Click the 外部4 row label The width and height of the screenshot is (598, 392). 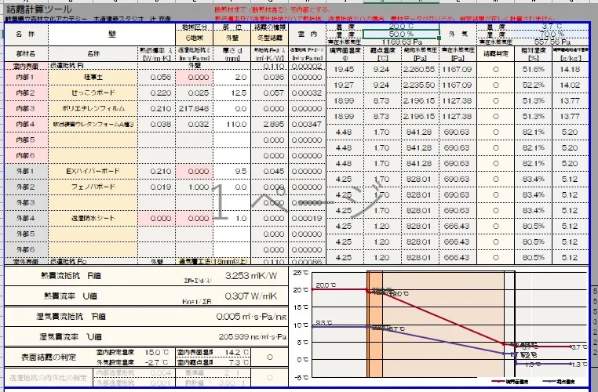(24, 218)
